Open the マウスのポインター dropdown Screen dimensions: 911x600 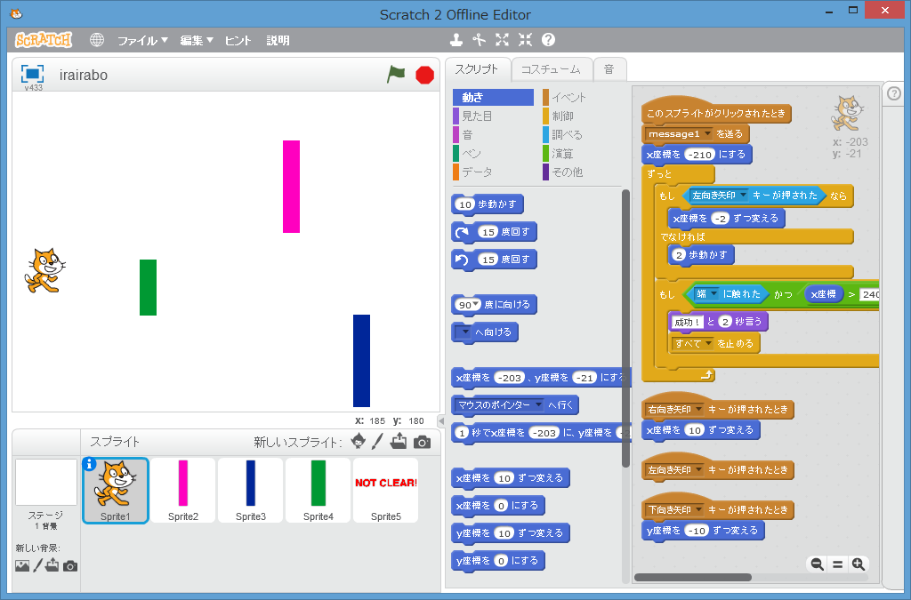pyautogui.click(x=537, y=405)
